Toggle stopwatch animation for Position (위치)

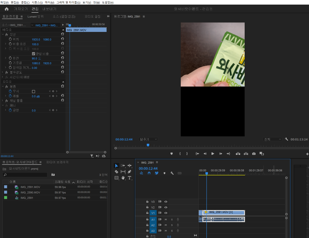[10, 39]
